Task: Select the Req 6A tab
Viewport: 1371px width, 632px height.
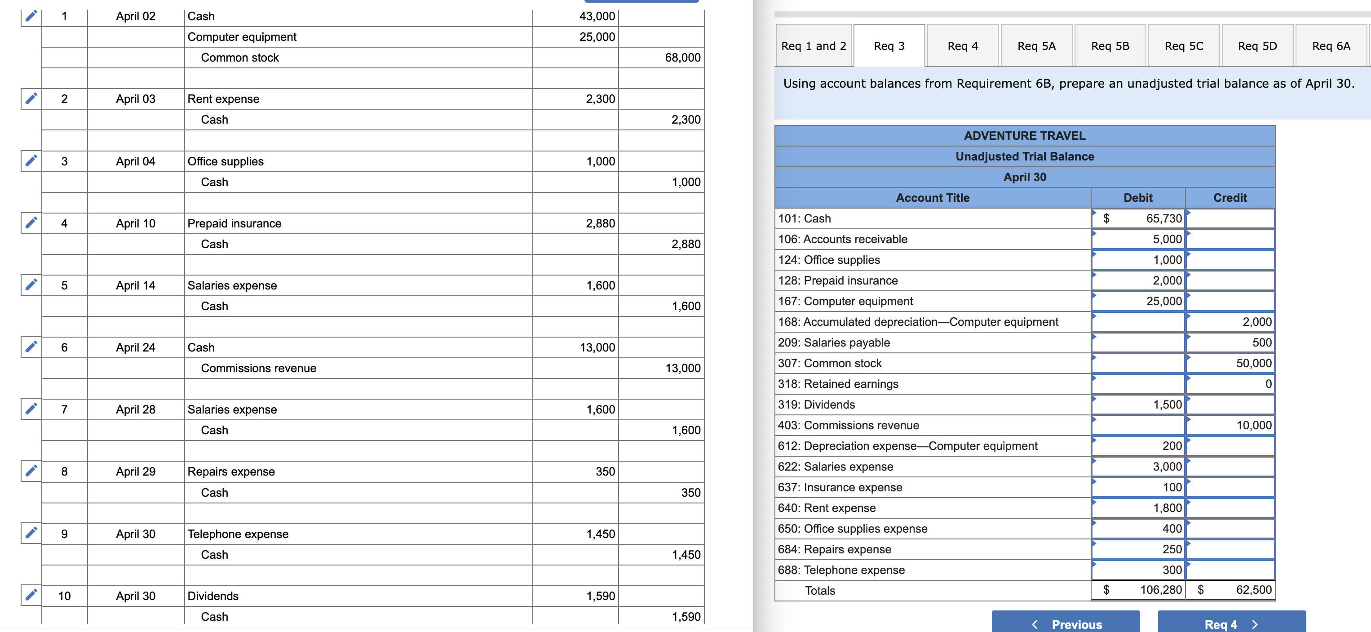Action: coord(1331,46)
